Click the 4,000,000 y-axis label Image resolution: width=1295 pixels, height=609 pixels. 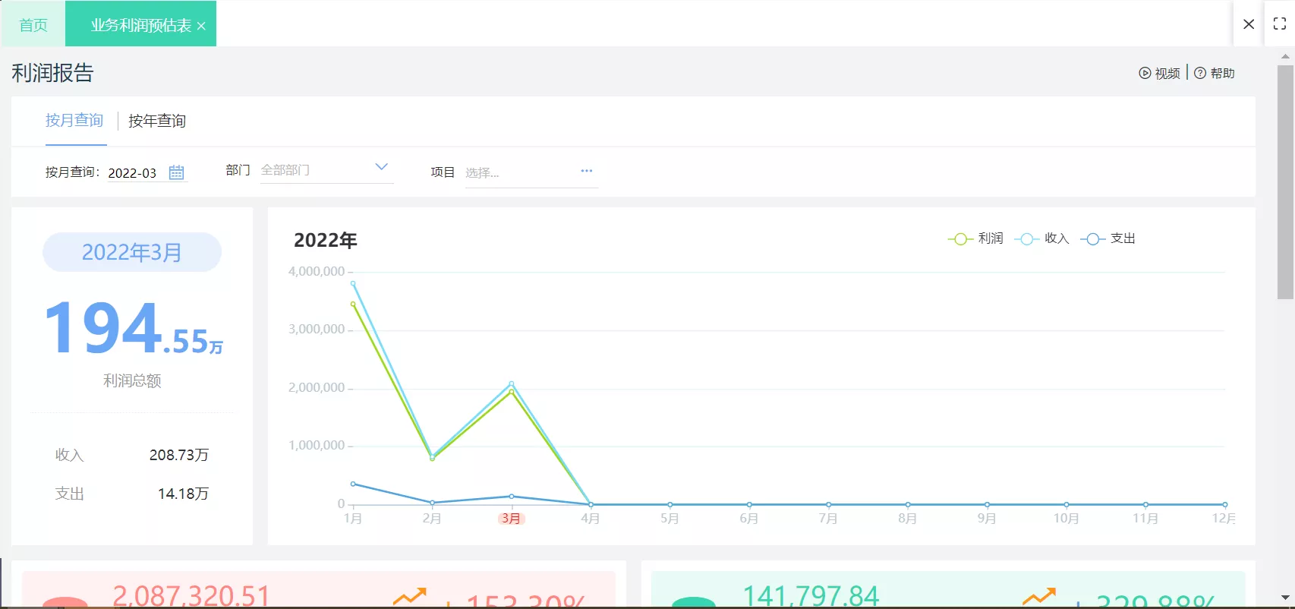pyautogui.click(x=317, y=271)
